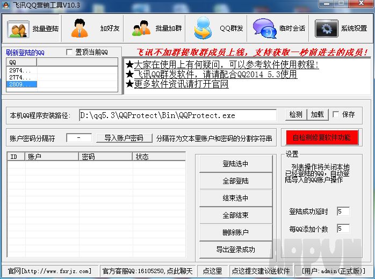375x279 pixels.
Task: Focus the 每QQ添加个数 value field
Action: point(343,229)
